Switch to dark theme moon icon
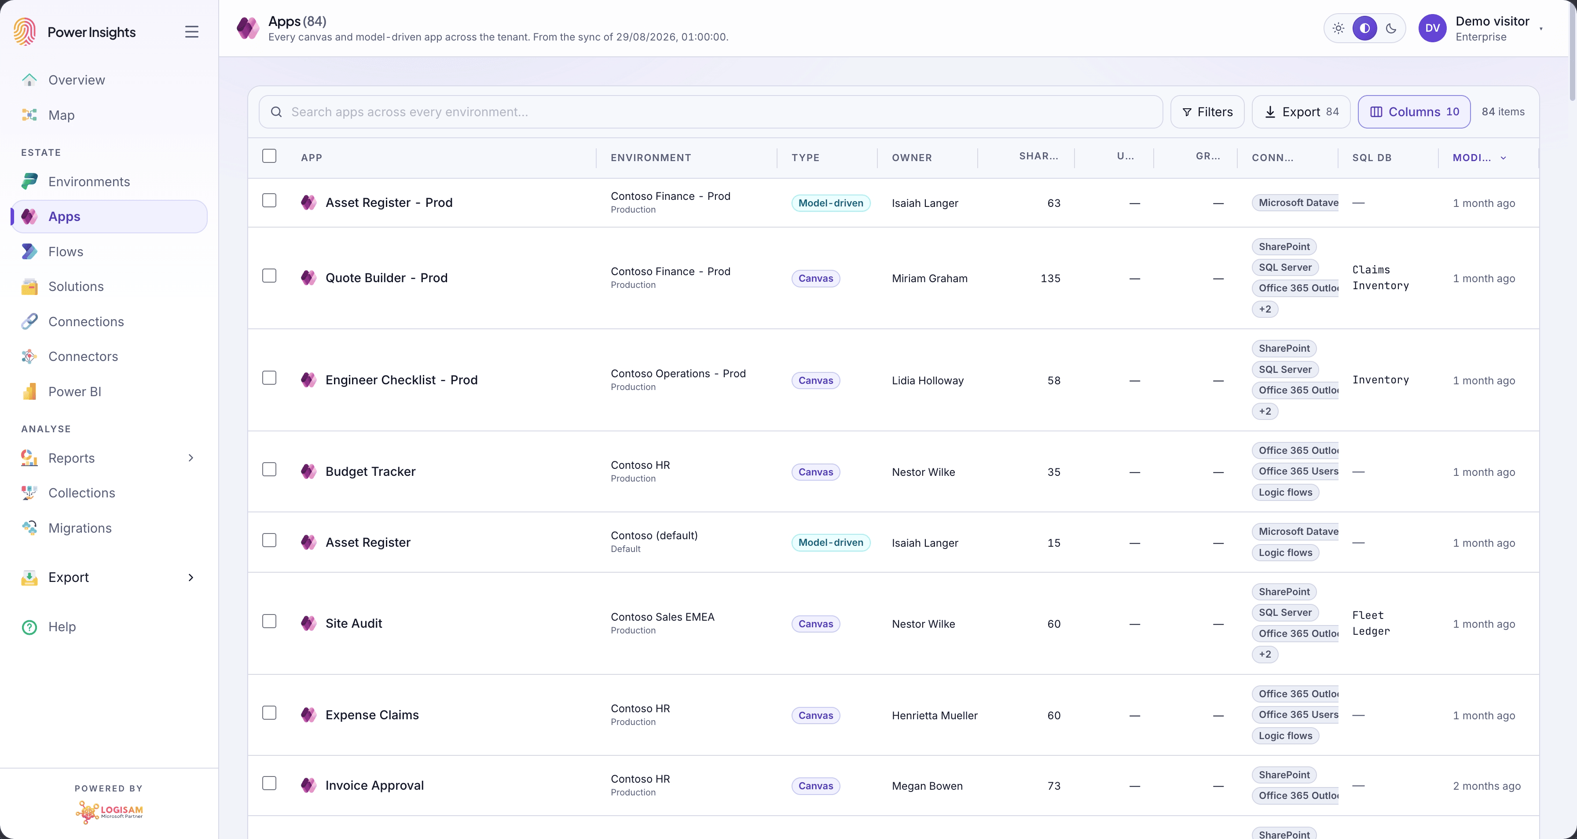 point(1391,28)
